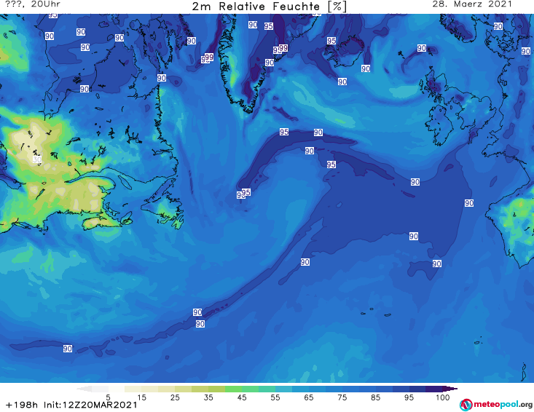Pick the bright green 45–50 legend swatch
This screenshot has width=534, height=412.
pos(250,389)
